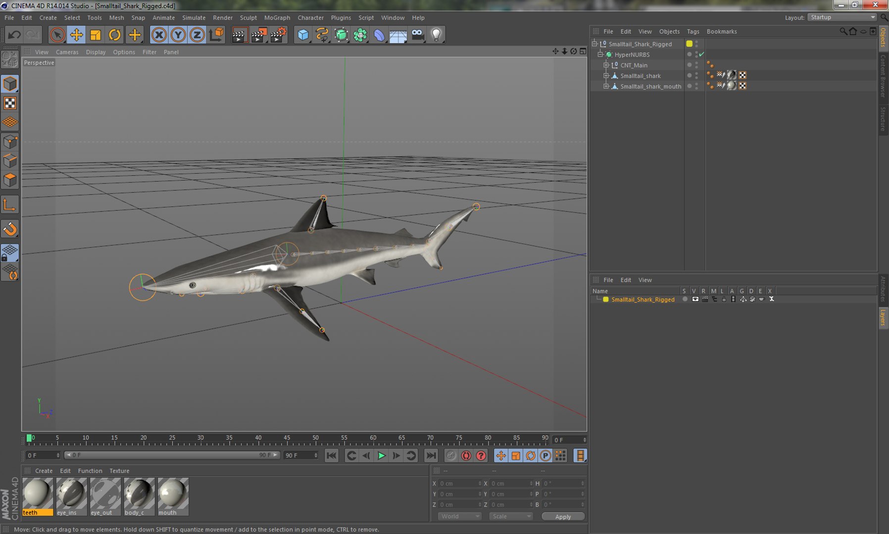Open the Scale coordinate dropdown

click(x=511, y=516)
